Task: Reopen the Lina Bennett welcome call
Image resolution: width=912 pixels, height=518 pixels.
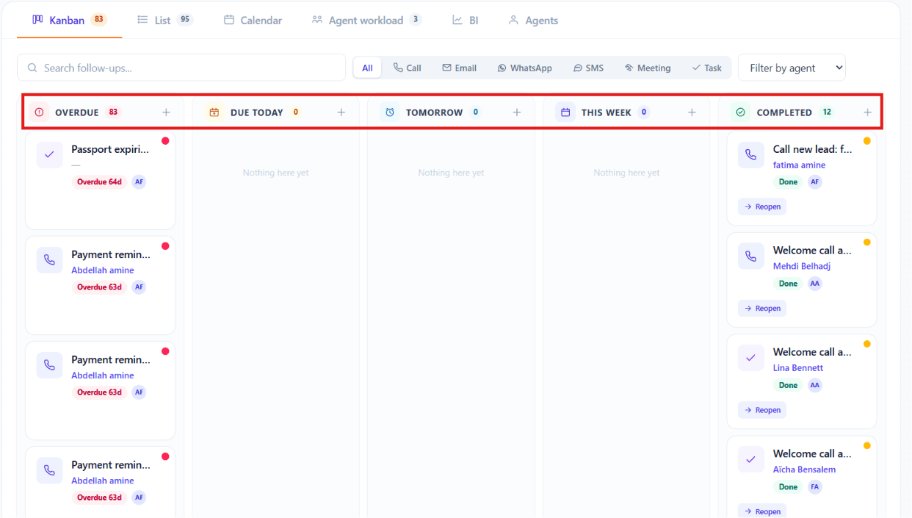Action: pos(762,410)
